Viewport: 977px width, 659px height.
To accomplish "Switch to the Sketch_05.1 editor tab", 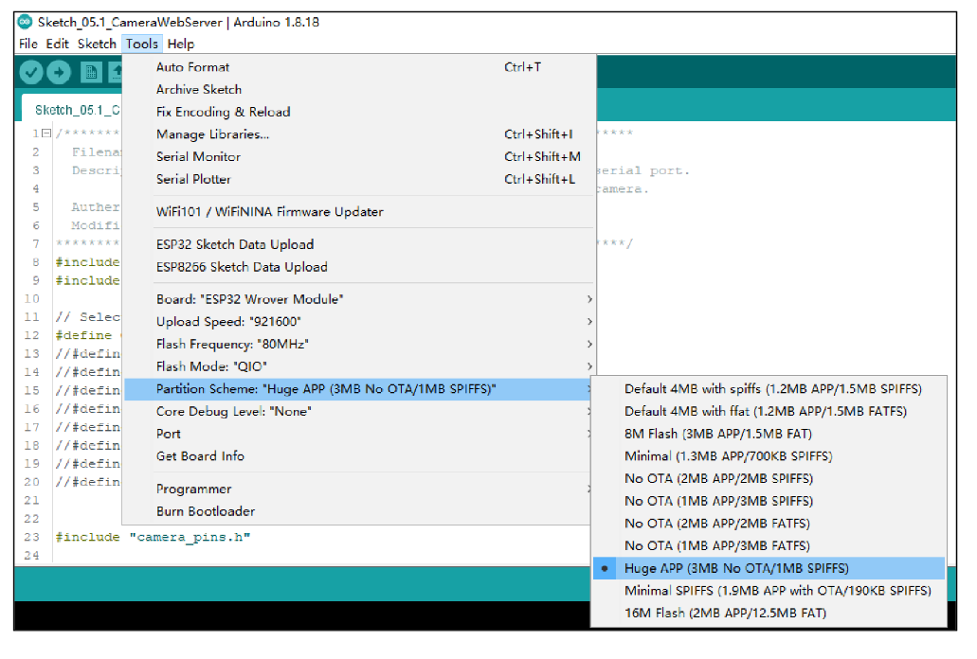I will click(x=78, y=109).
